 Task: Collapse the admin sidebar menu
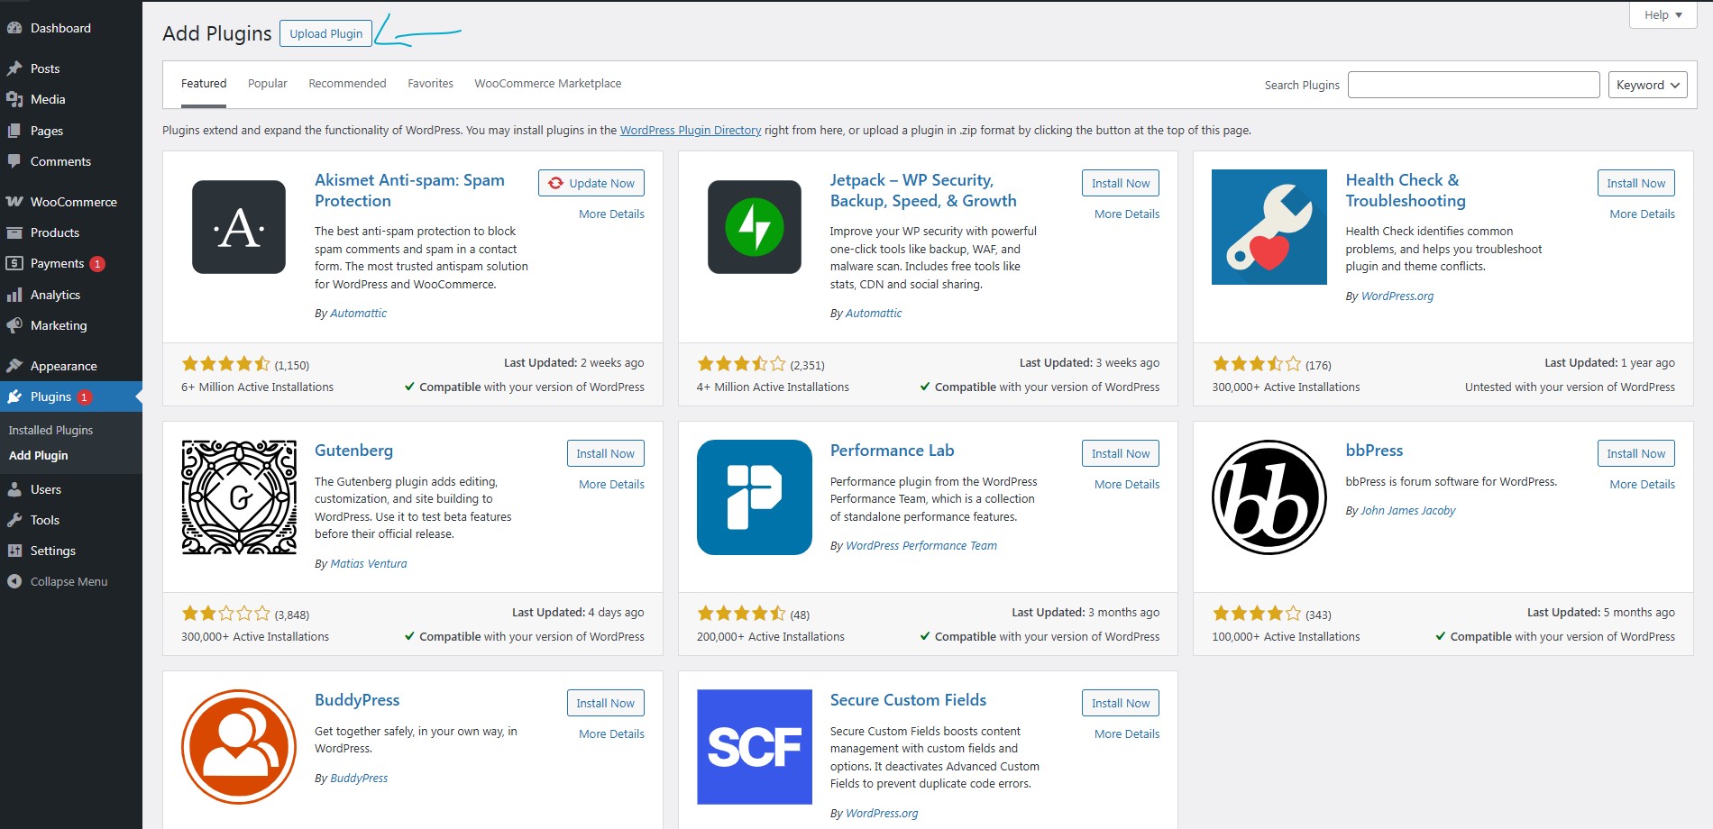69,582
